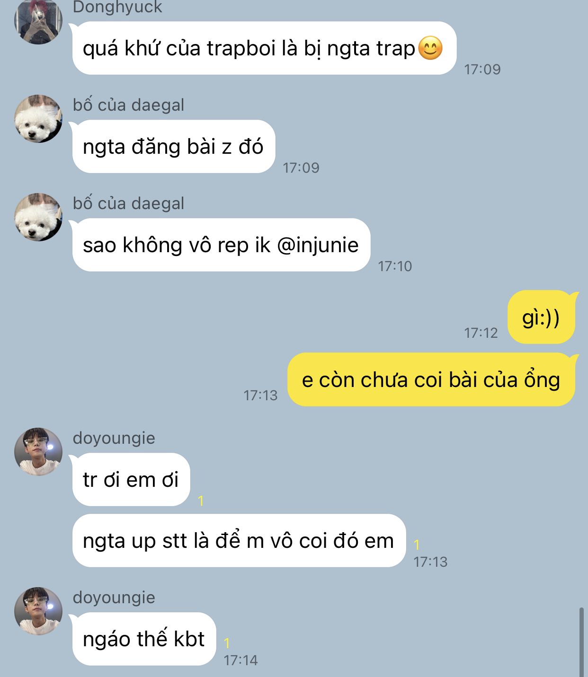This screenshot has width=588, height=677.
Task: Select message 'ngta đăng bài z đó'
Action: coord(174,147)
